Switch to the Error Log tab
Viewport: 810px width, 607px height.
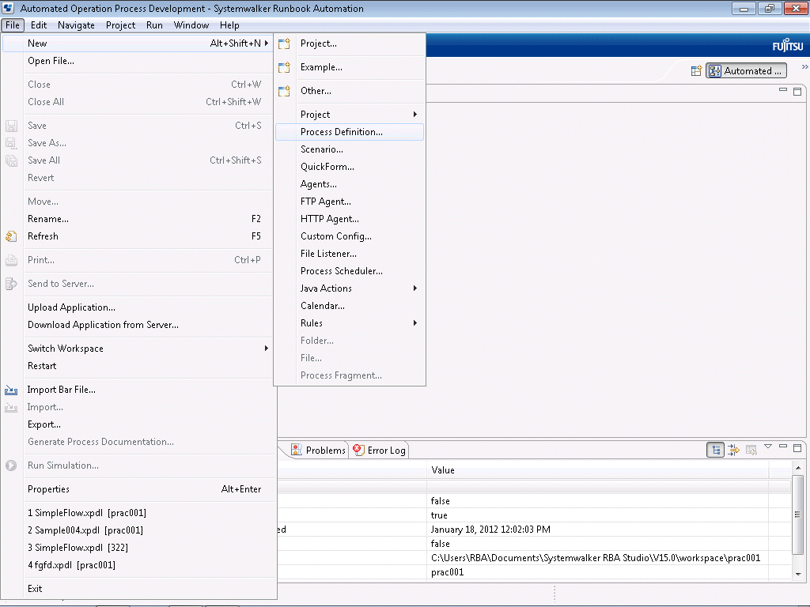tap(380, 450)
